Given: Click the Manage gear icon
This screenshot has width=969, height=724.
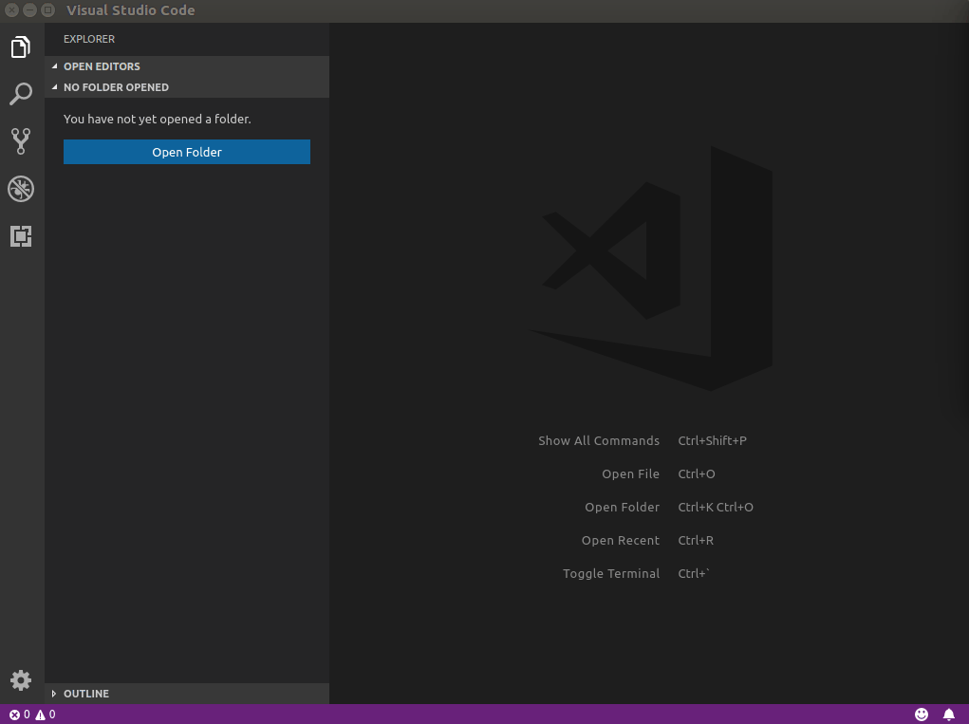Looking at the screenshot, I should click(21, 680).
